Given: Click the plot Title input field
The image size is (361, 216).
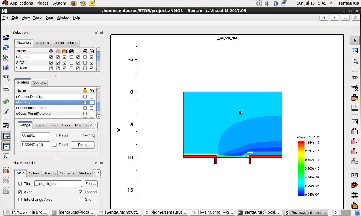Looking at the screenshot, I should 58,183.
